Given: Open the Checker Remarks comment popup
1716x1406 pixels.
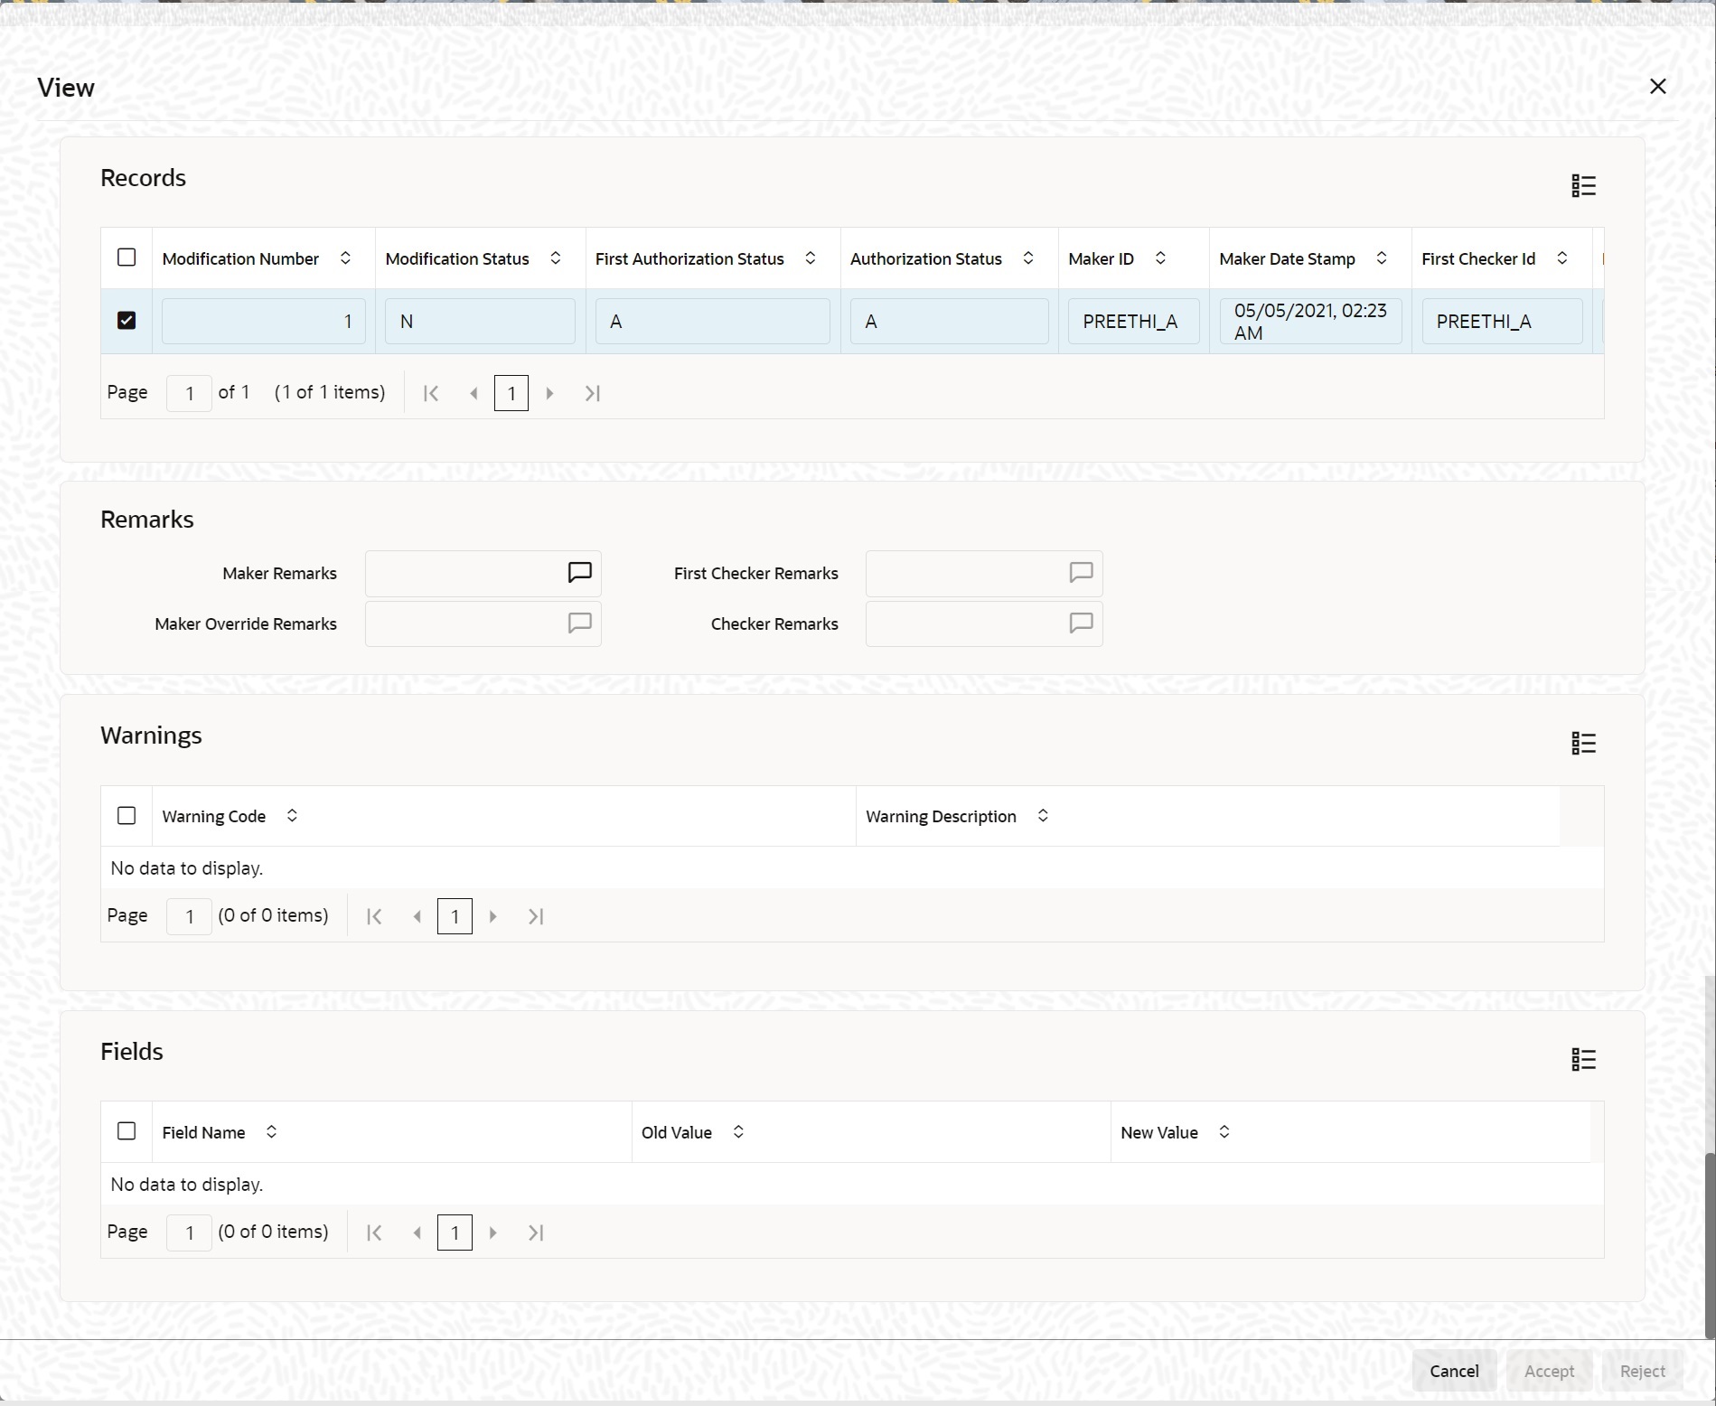Looking at the screenshot, I should (x=1081, y=623).
